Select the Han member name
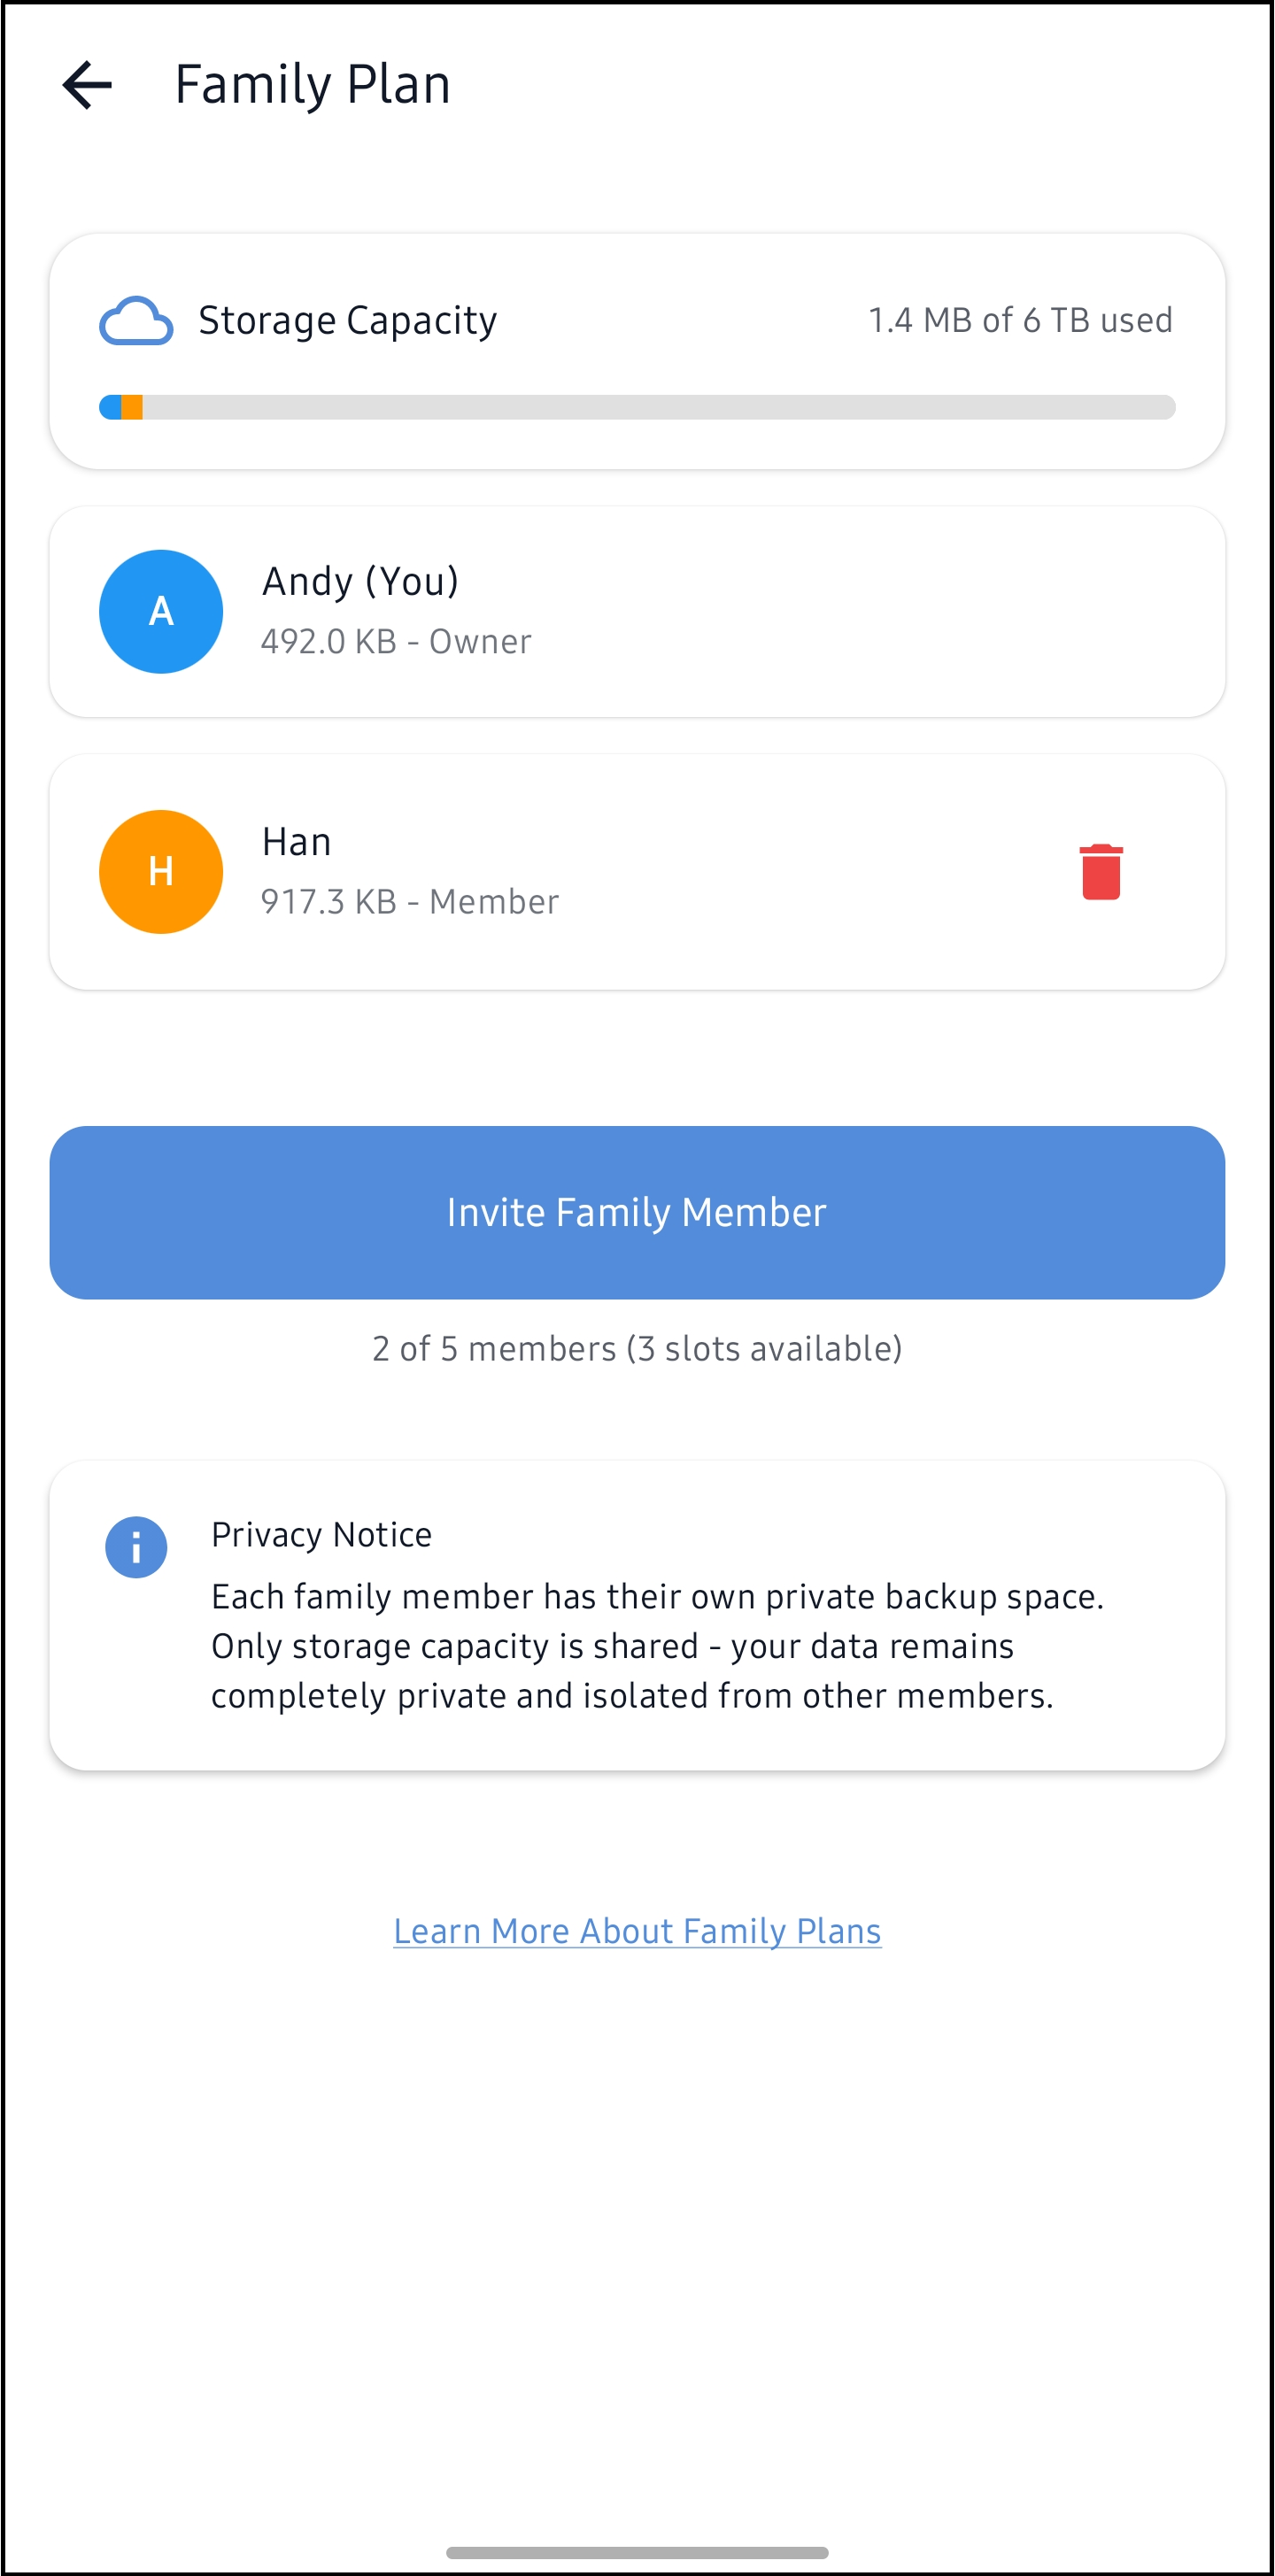This screenshot has height=2576, width=1275. (x=296, y=842)
